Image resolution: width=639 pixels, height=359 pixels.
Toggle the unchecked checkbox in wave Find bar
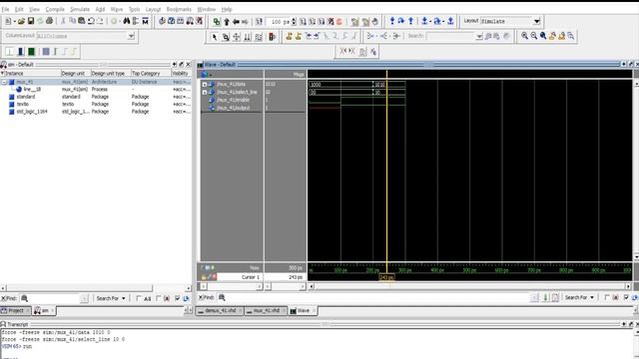tap(607, 297)
